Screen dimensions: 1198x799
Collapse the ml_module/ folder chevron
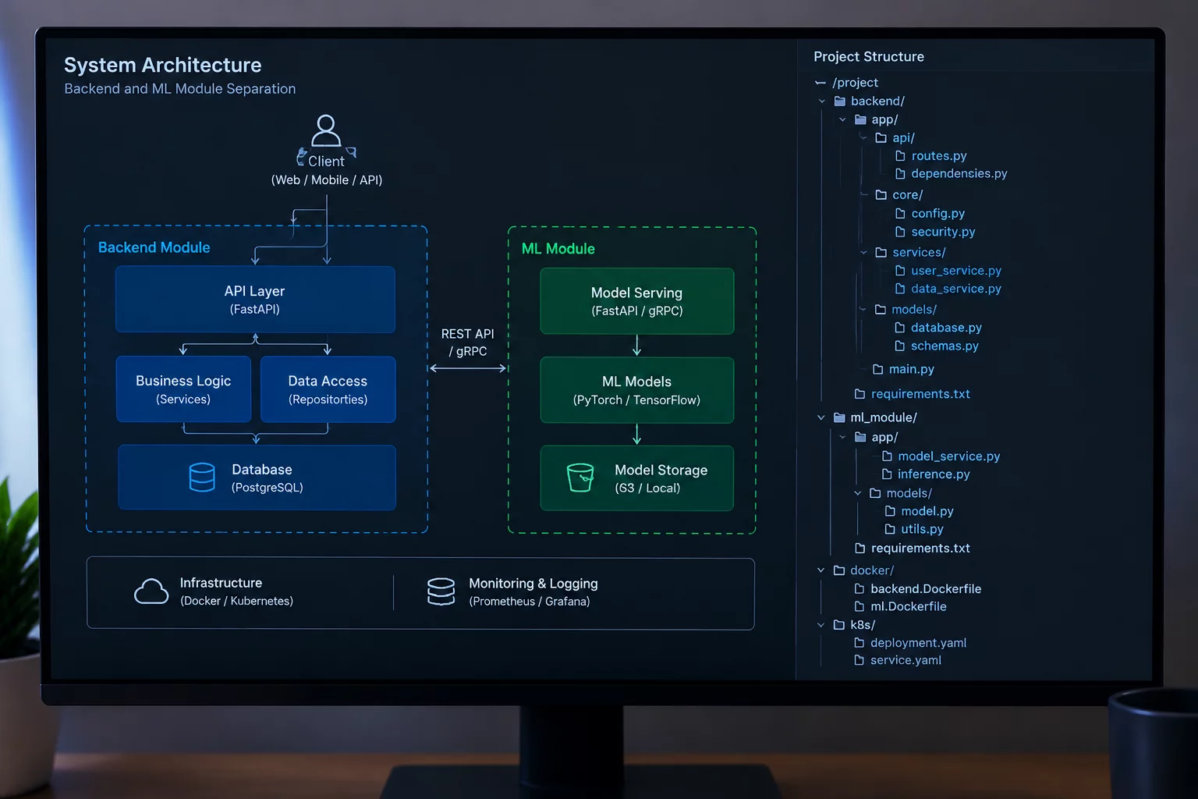click(x=821, y=417)
